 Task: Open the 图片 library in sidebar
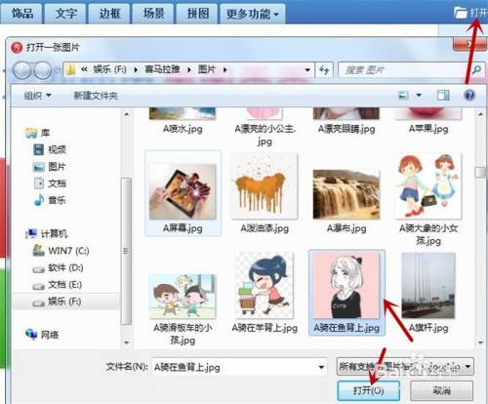point(49,167)
